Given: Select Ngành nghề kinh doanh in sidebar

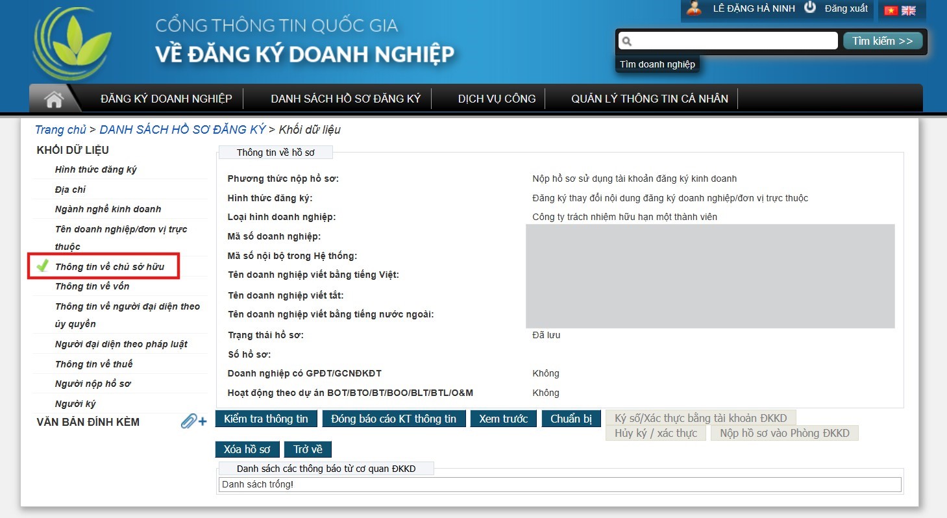Looking at the screenshot, I should point(108,209).
